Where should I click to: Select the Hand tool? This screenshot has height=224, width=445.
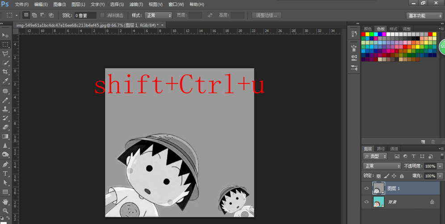5,202
